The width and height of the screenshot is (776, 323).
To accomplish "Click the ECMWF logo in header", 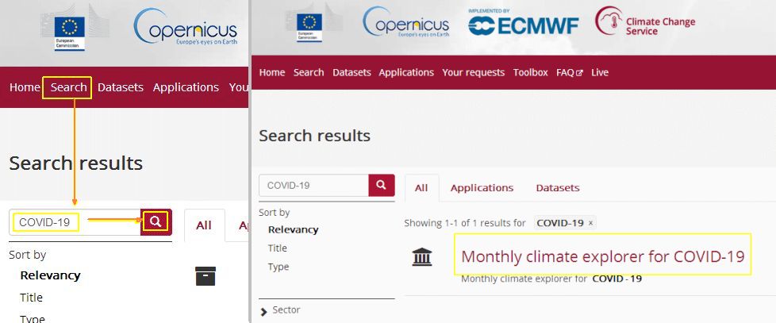I will (x=523, y=23).
